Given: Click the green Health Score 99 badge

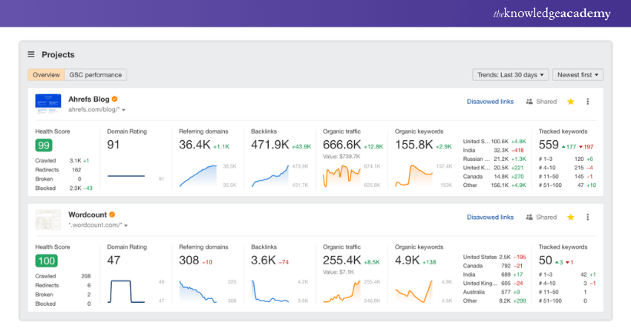Looking at the screenshot, I should pyautogui.click(x=43, y=145).
